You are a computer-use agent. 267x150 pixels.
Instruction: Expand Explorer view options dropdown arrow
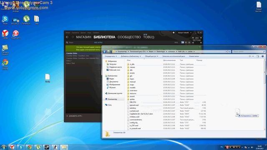point(253,56)
